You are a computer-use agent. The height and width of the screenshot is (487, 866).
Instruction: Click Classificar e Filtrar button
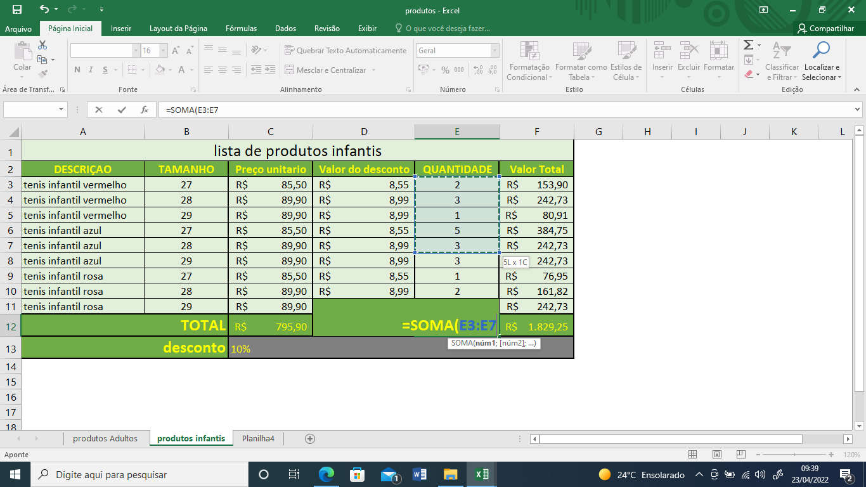[782, 61]
